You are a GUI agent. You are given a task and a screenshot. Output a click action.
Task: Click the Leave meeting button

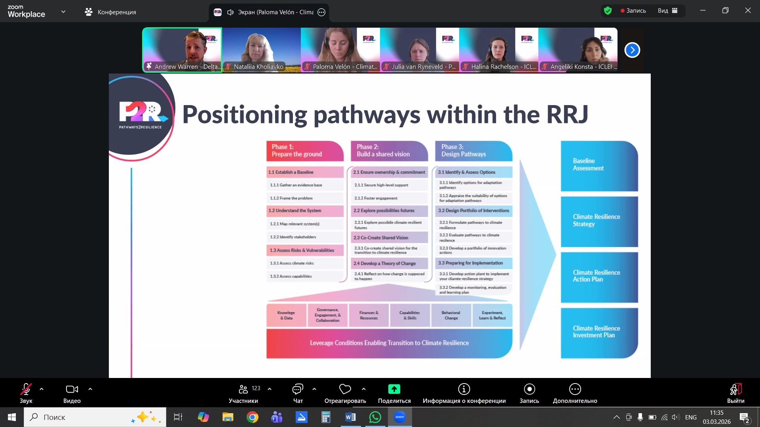(x=735, y=389)
